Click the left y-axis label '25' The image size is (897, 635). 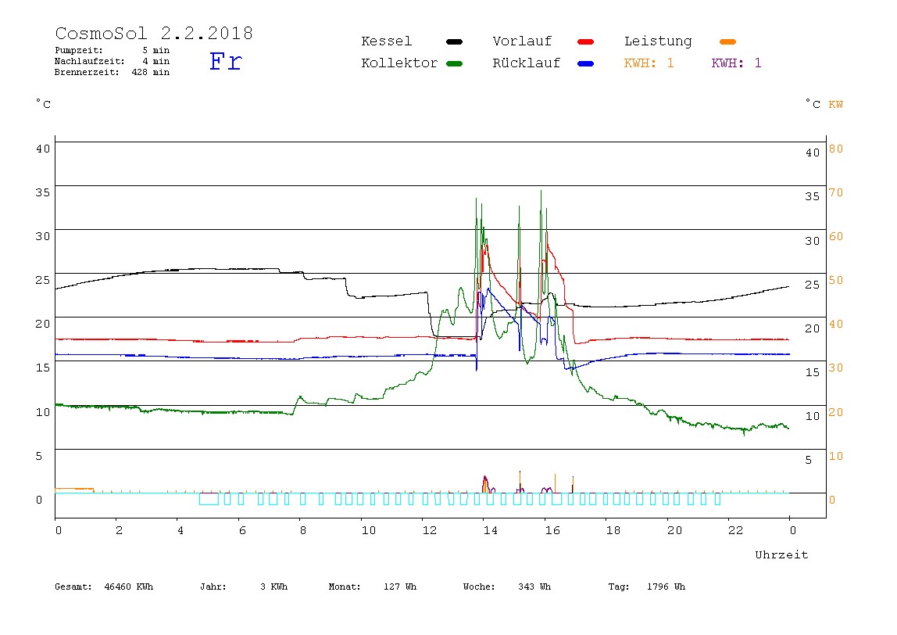coord(43,280)
